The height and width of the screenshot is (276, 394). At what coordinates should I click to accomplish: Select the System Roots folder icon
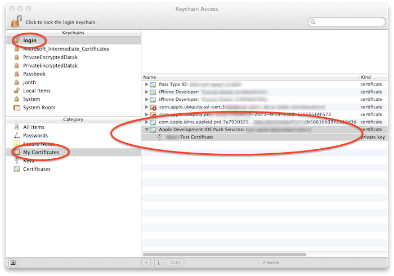16,108
